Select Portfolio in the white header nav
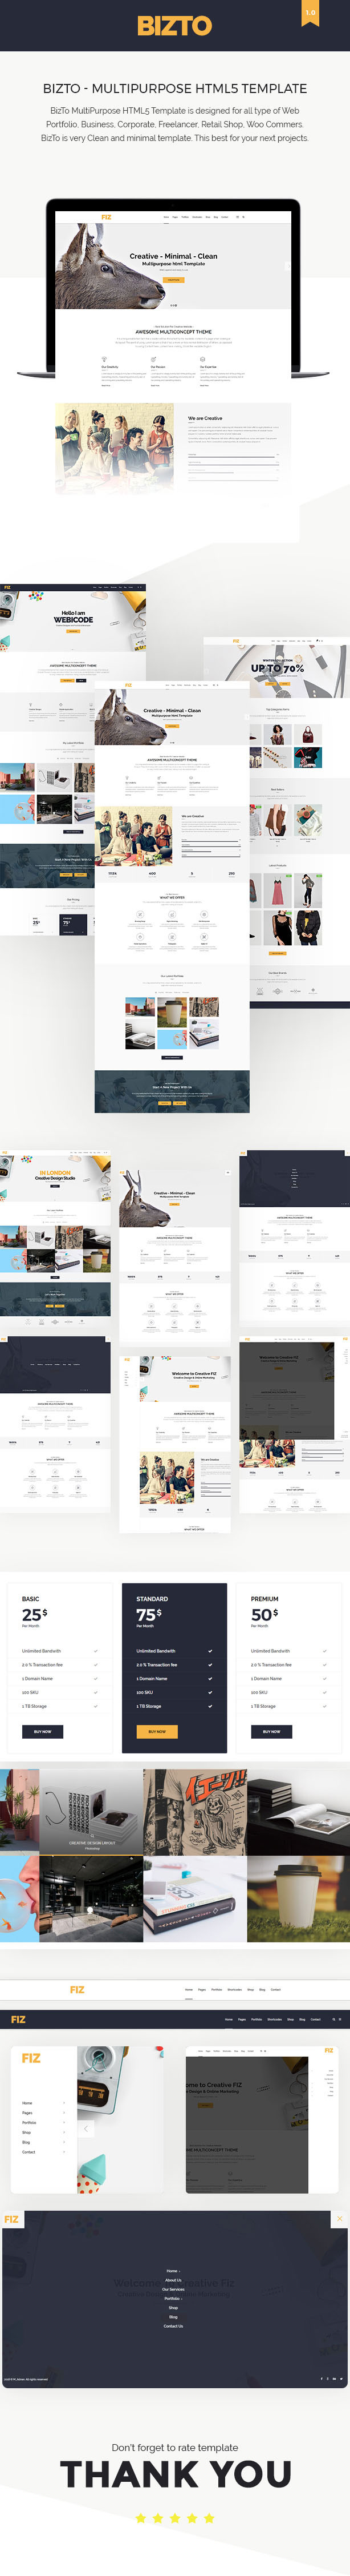 point(216,1989)
